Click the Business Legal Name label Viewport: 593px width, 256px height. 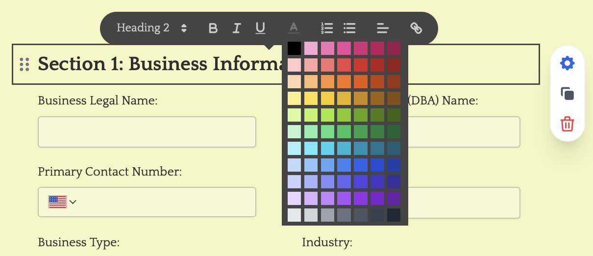(x=98, y=101)
